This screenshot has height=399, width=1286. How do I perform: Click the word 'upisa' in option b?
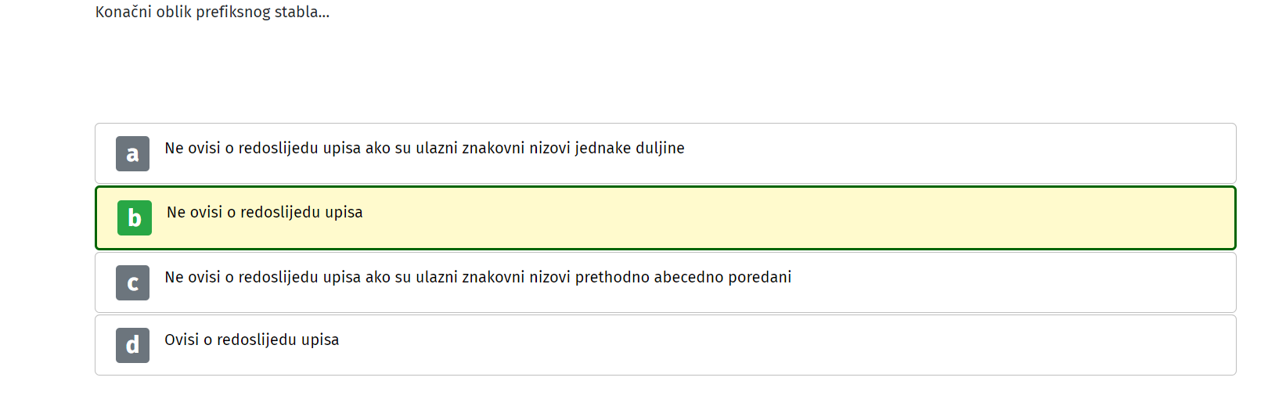point(344,212)
